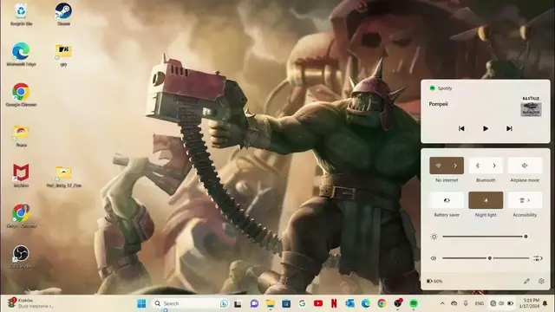Launch Steam from the desktop
This screenshot has width=555, height=312.
coord(63,15)
